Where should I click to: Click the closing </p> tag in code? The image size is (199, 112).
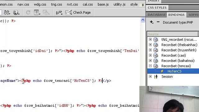(x=107, y=81)
